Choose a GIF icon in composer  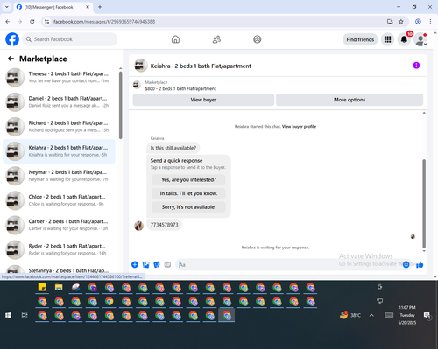[x=167, y=264]
